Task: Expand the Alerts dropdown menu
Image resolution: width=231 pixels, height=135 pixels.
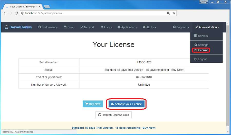Action: 149,27
